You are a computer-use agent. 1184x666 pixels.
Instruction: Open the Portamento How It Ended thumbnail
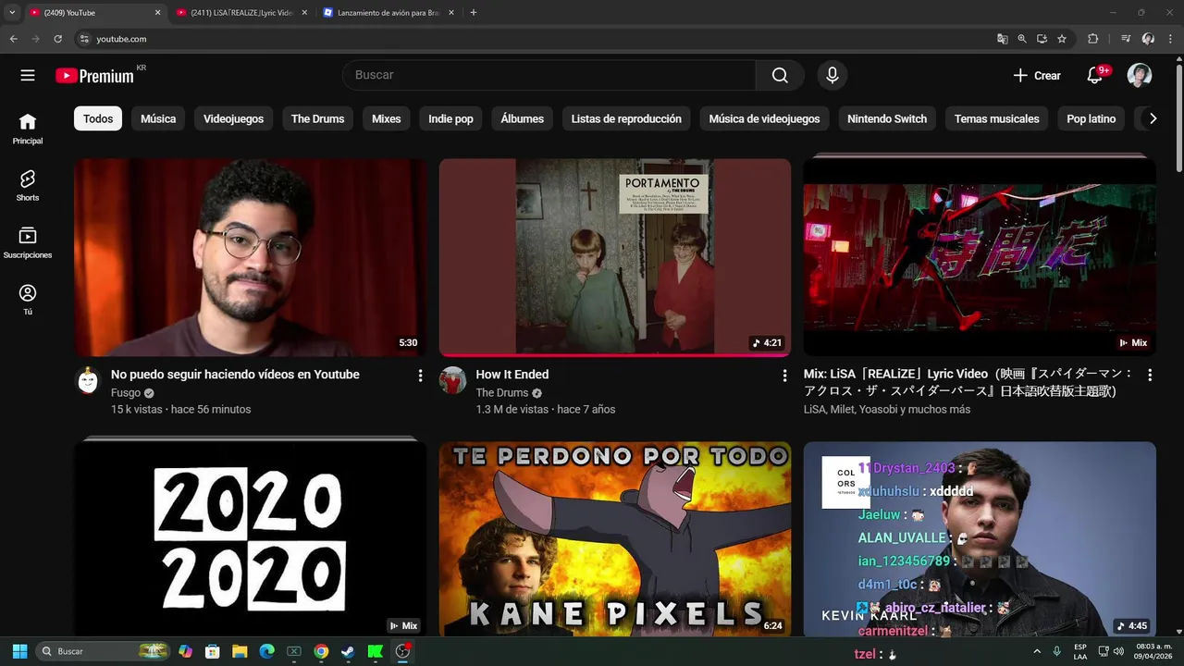point(615,257)
